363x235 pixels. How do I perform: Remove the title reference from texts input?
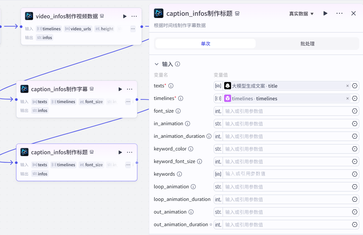[347, 85]
